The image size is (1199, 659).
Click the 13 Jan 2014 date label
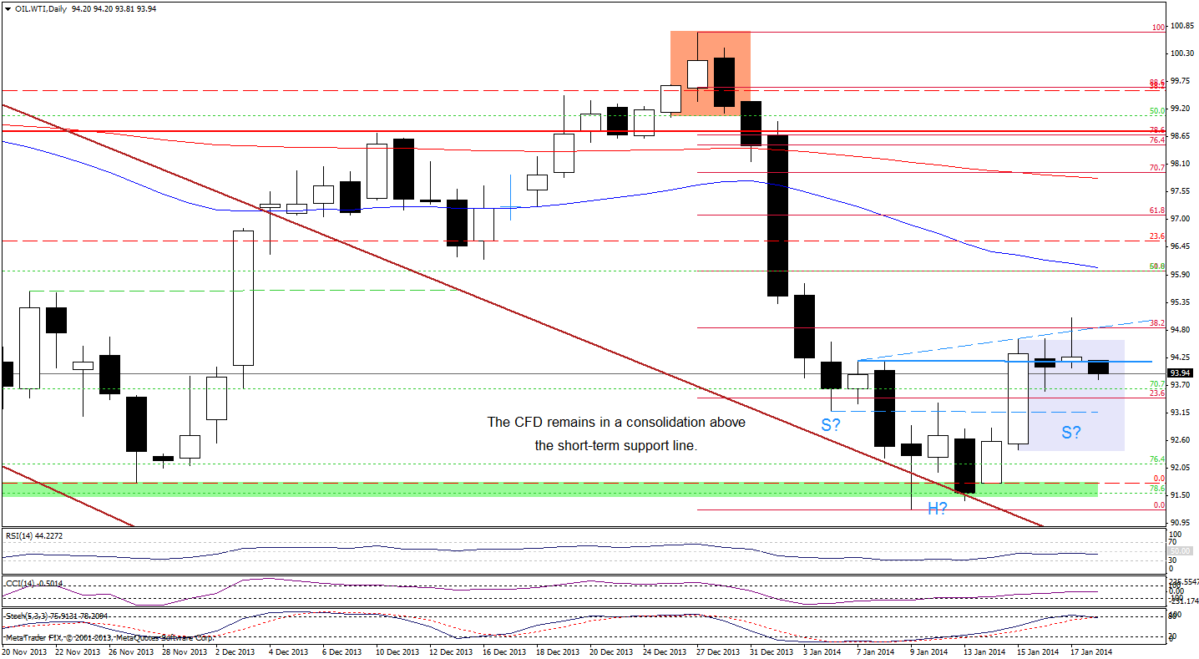coord(985,651)
